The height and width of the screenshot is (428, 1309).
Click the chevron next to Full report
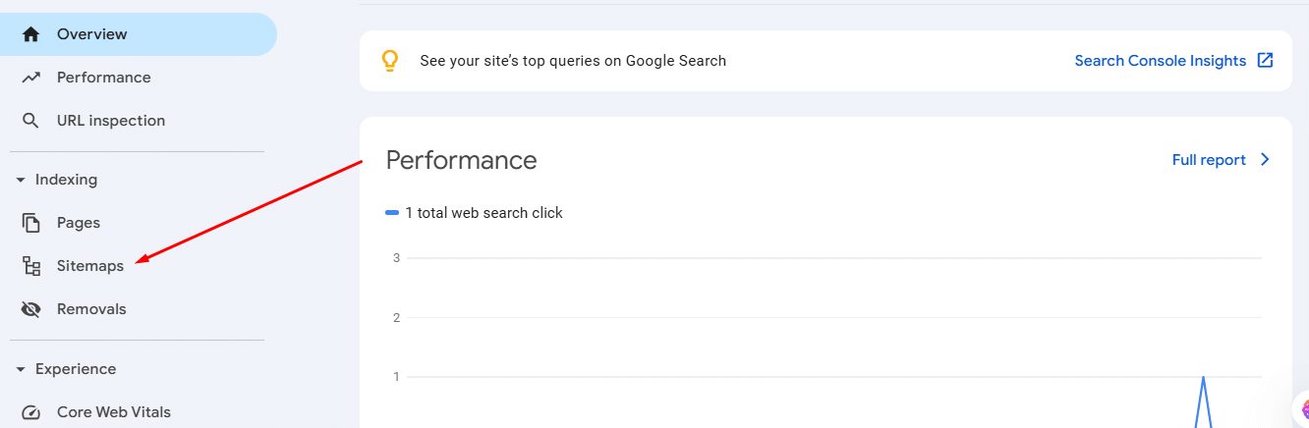1265,160
